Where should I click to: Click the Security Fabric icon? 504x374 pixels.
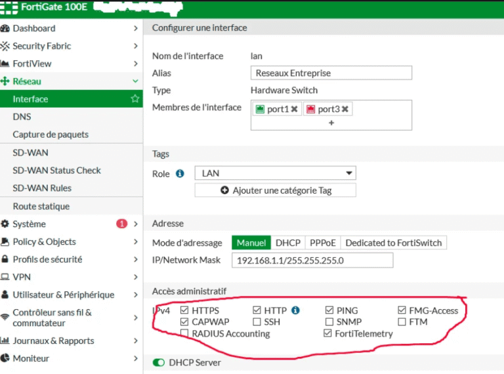(5, 46)
